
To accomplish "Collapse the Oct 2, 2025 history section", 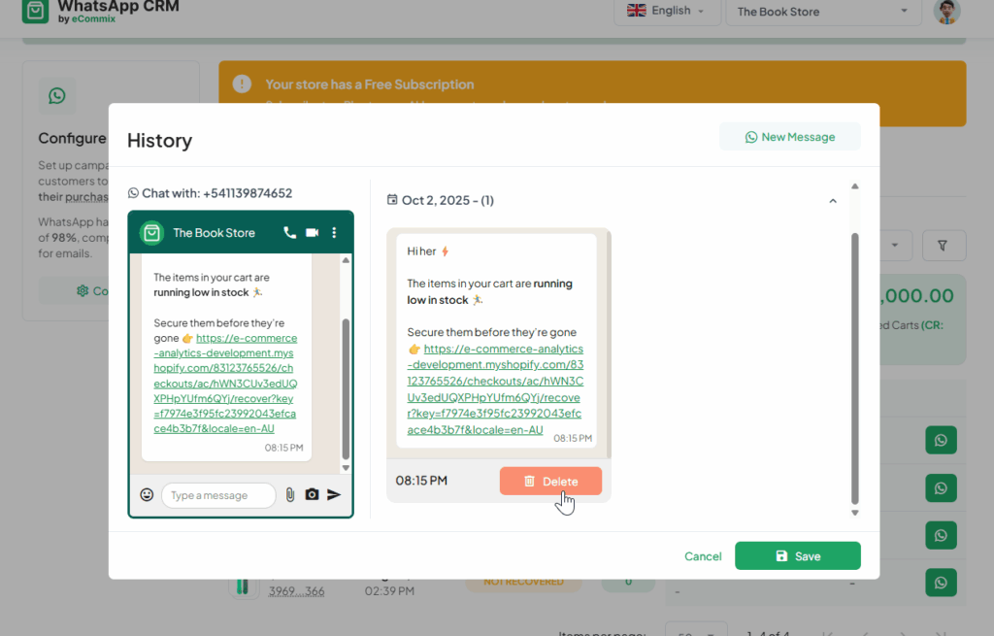I will (832, 201).
